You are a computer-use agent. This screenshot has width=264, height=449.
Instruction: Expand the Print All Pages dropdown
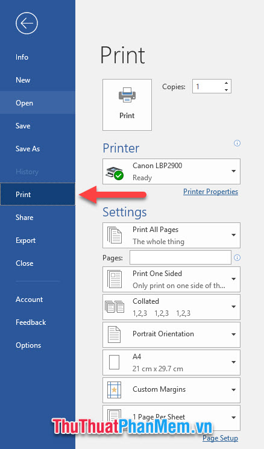pyautogui.click(x=171, y=236)
